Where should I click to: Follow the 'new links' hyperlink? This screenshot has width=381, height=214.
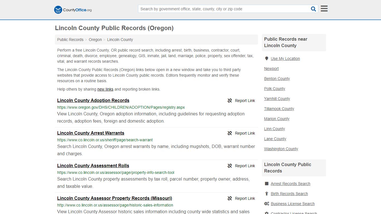(105, 89)
